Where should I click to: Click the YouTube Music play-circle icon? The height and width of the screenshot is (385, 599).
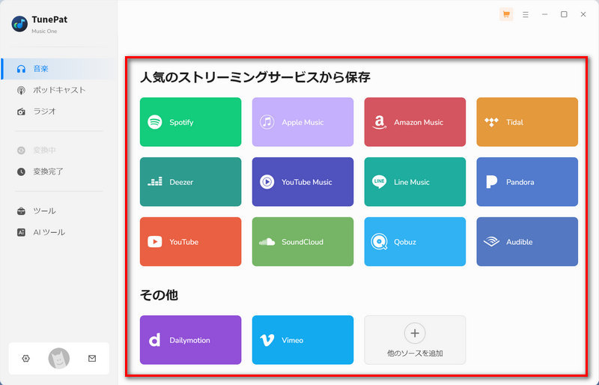point(267,181)
